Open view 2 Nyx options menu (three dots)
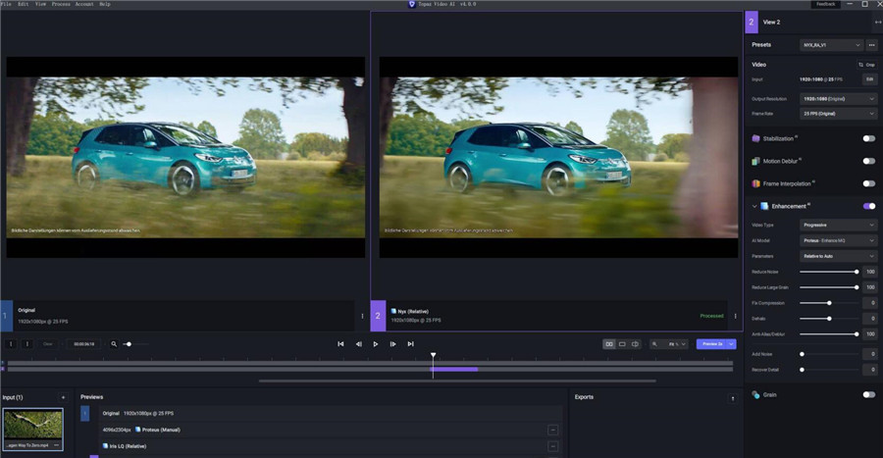 click(x=736, y=316)
